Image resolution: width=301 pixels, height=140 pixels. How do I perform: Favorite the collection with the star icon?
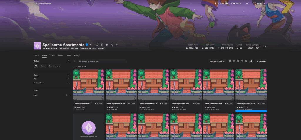[91, 45]
